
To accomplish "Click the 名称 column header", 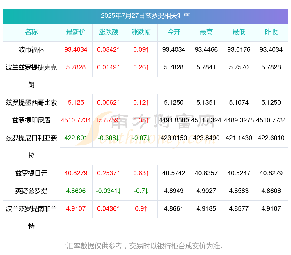I will click(x=31, y=32).
